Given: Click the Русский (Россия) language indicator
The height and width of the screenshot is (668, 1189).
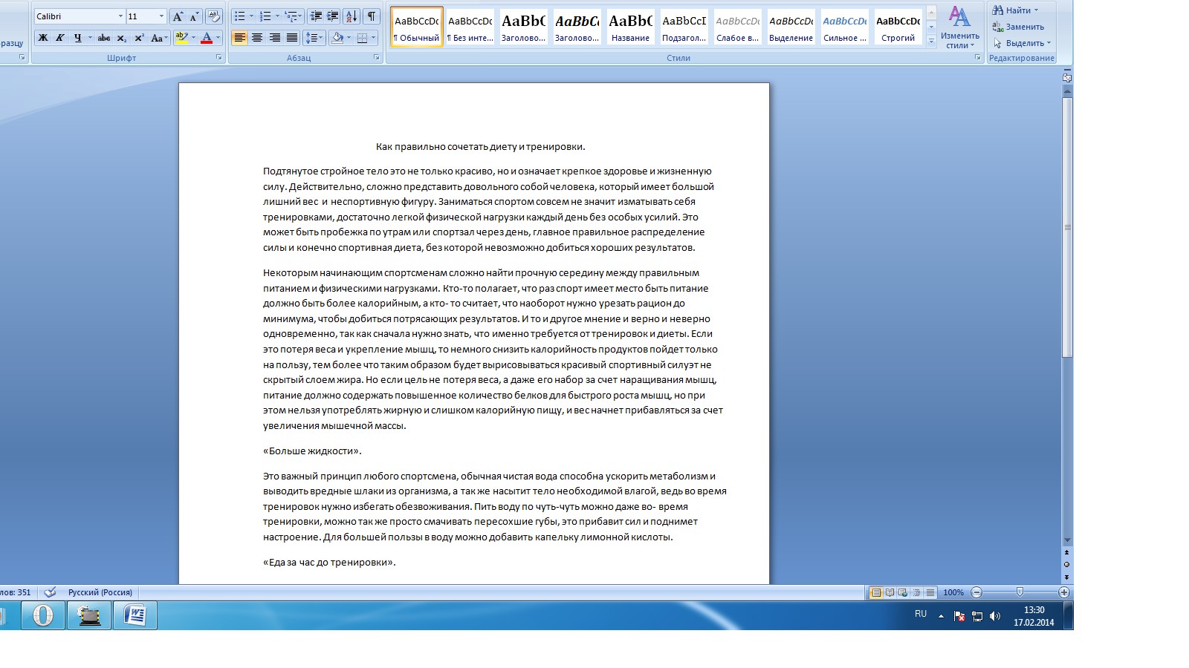Looking at the screenshot, I should (100, 592).
